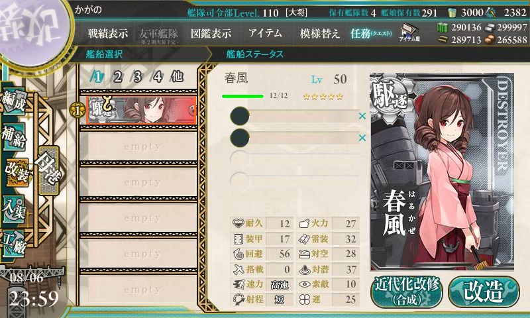Open 戦績表示 record display menu
The image size is (530, 318).
click(108, 33)
